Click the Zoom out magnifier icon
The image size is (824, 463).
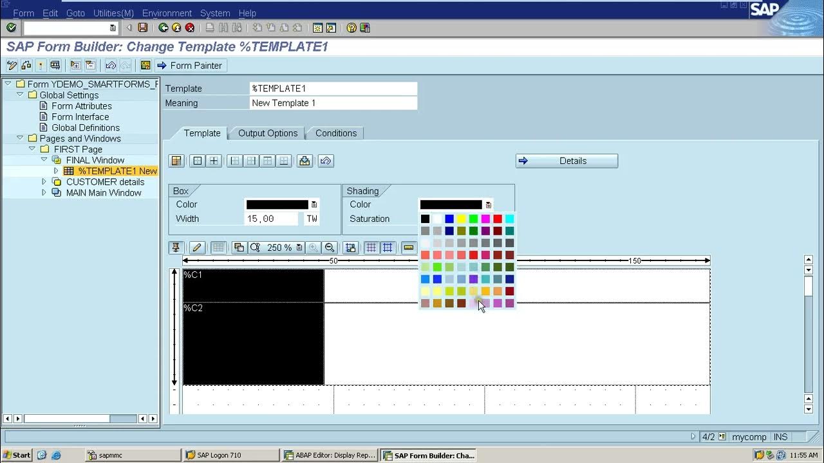coord(330,248)
